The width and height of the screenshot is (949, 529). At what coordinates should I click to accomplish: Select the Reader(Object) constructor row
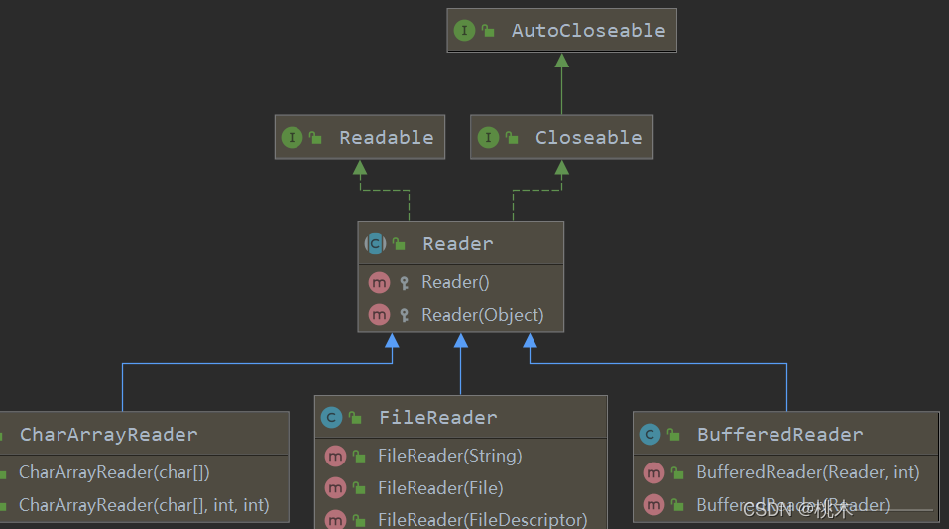pyautogui.click(x=460, y=315)
